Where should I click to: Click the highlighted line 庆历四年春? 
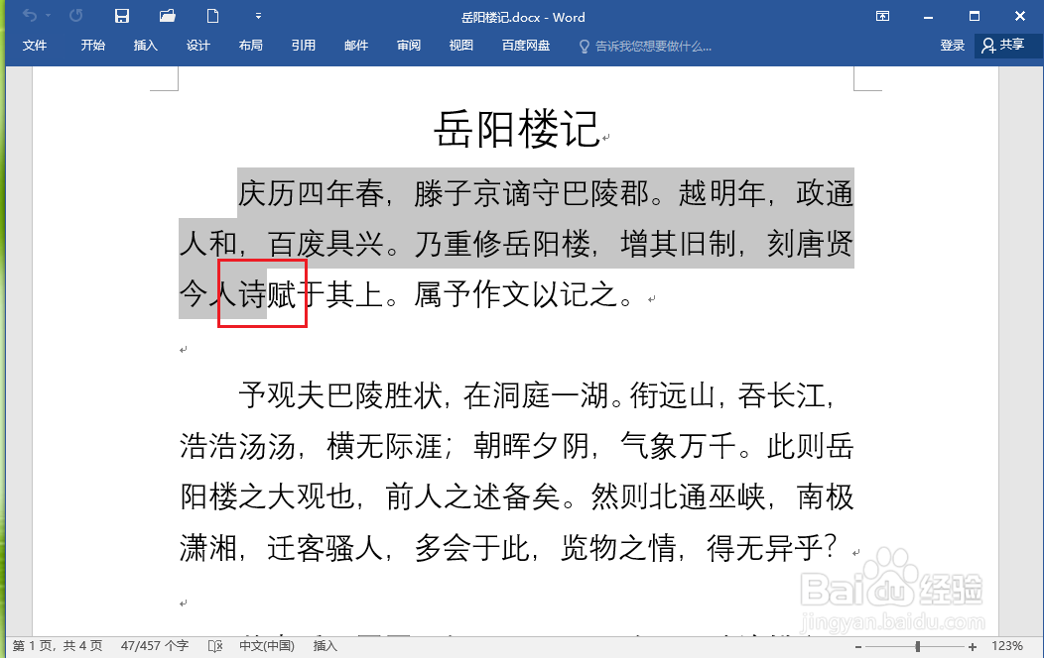[546, 193]
